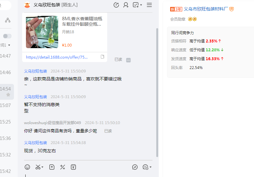Expand the dropdown arrow beside the task icon
The width and height of the screenshot is (254, 177).
click(x=141, y=5)
